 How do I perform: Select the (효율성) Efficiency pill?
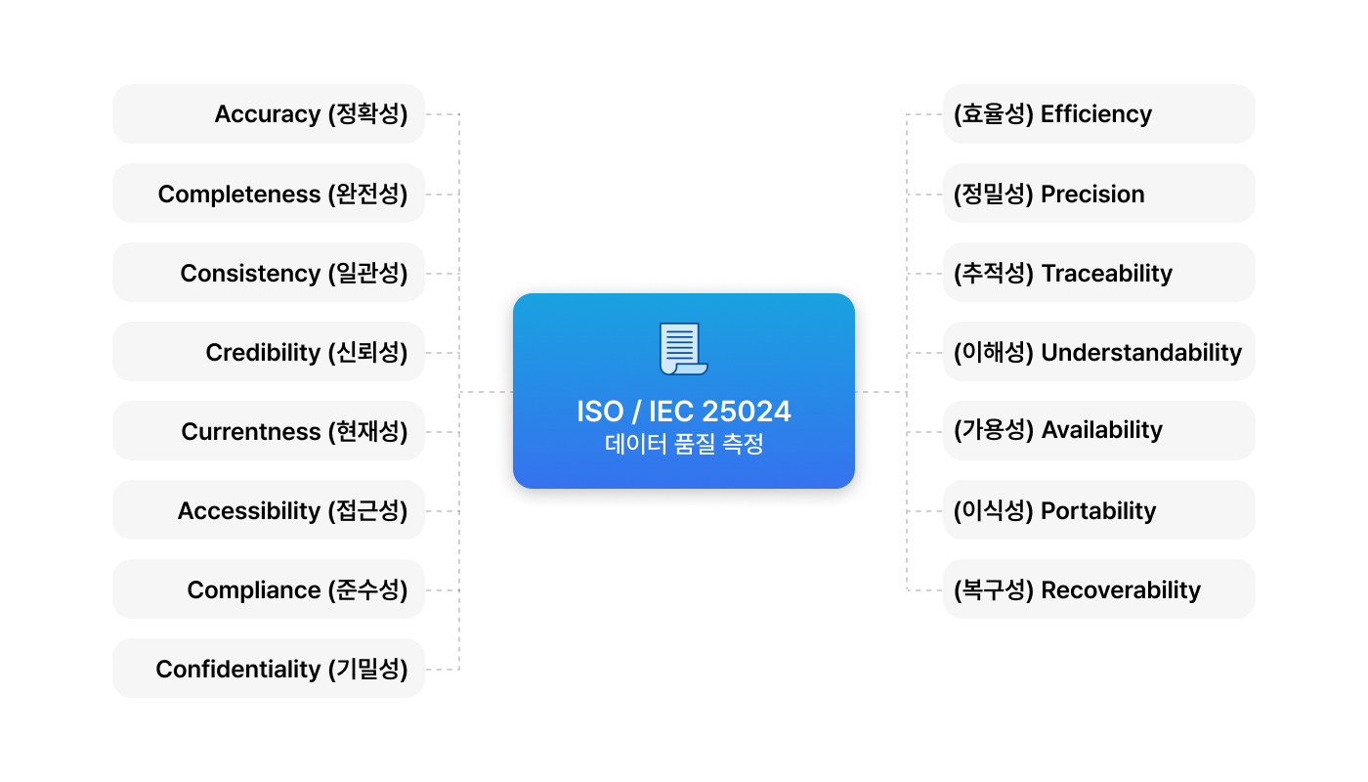click(x=1099, y=114)
